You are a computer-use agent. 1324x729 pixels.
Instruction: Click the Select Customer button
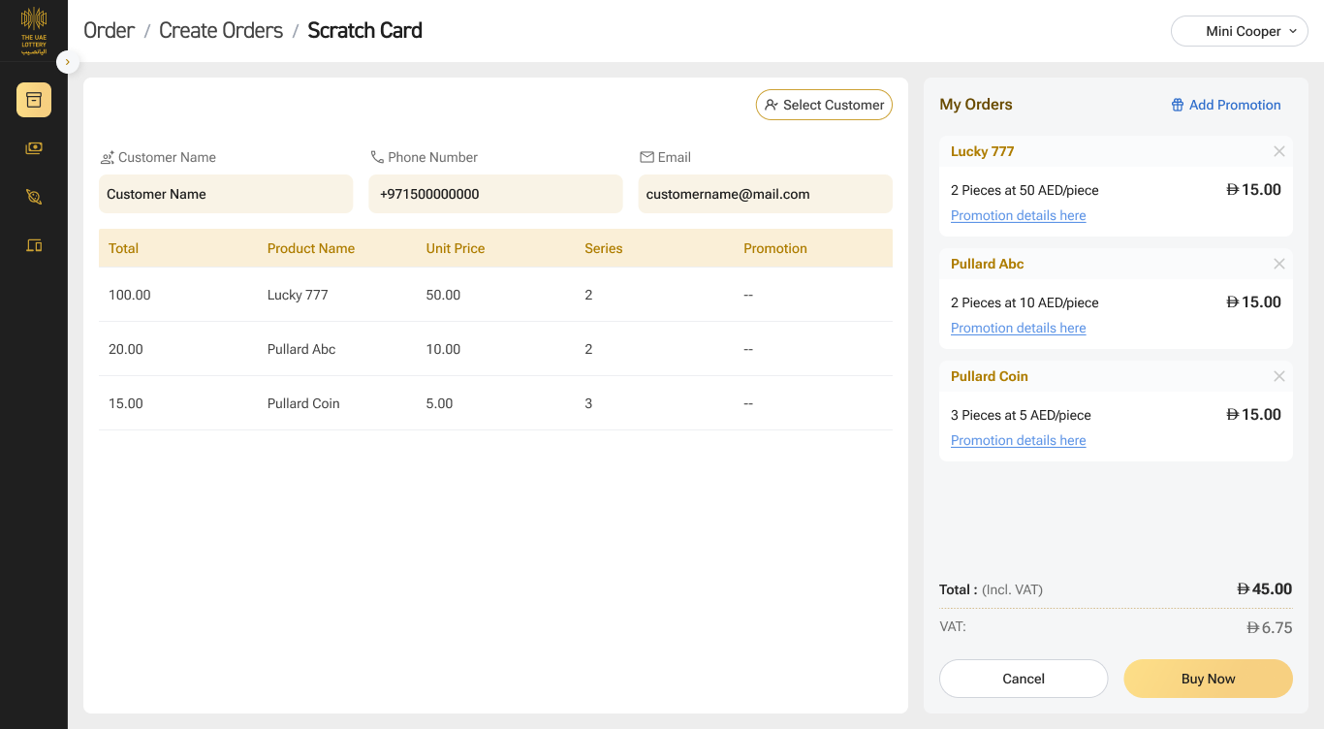point(824,105)
